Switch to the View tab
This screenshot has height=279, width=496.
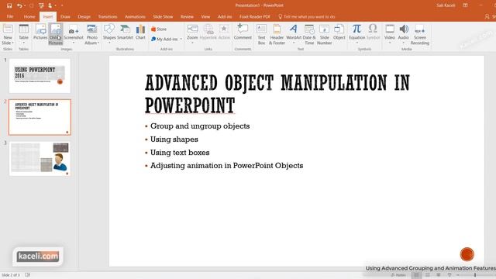(205, 16)
